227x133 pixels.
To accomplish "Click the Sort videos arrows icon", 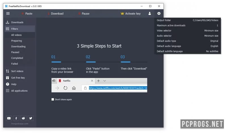I will point(7,71).
